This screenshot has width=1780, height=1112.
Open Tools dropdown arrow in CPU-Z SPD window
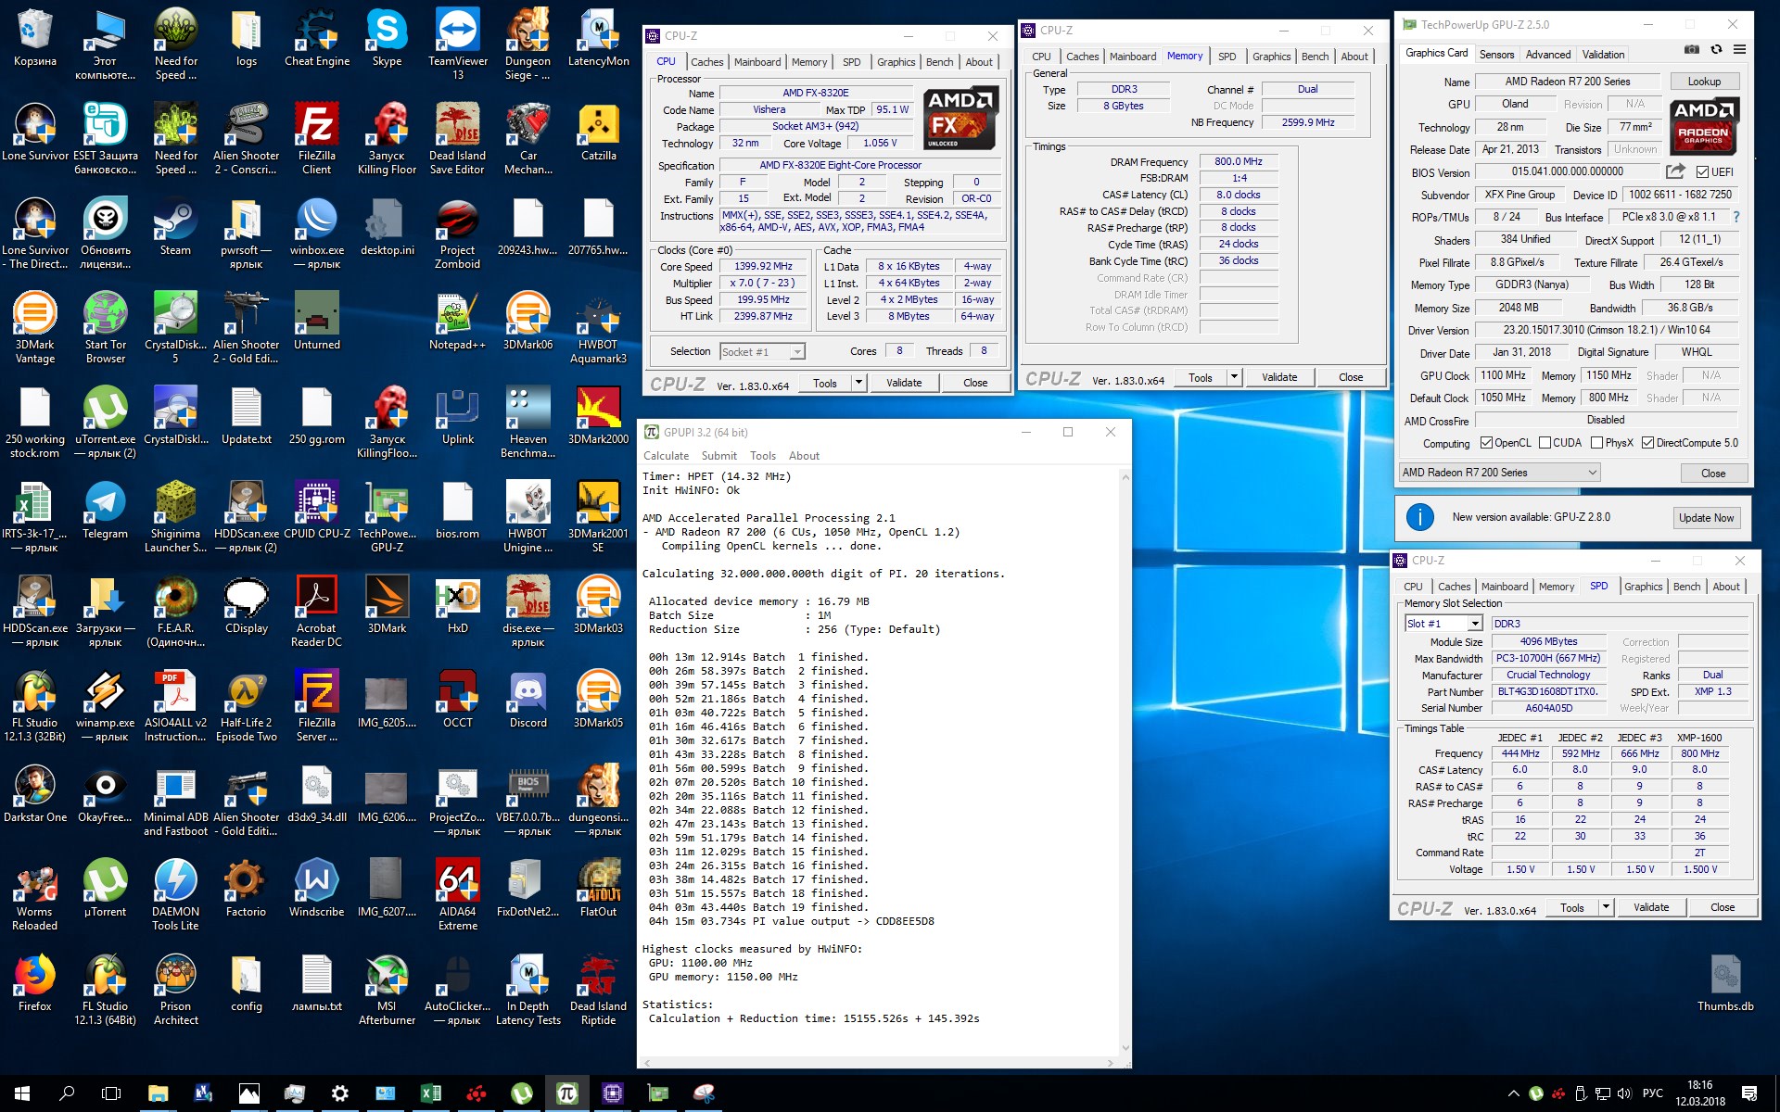click(x=1606, y=907)
